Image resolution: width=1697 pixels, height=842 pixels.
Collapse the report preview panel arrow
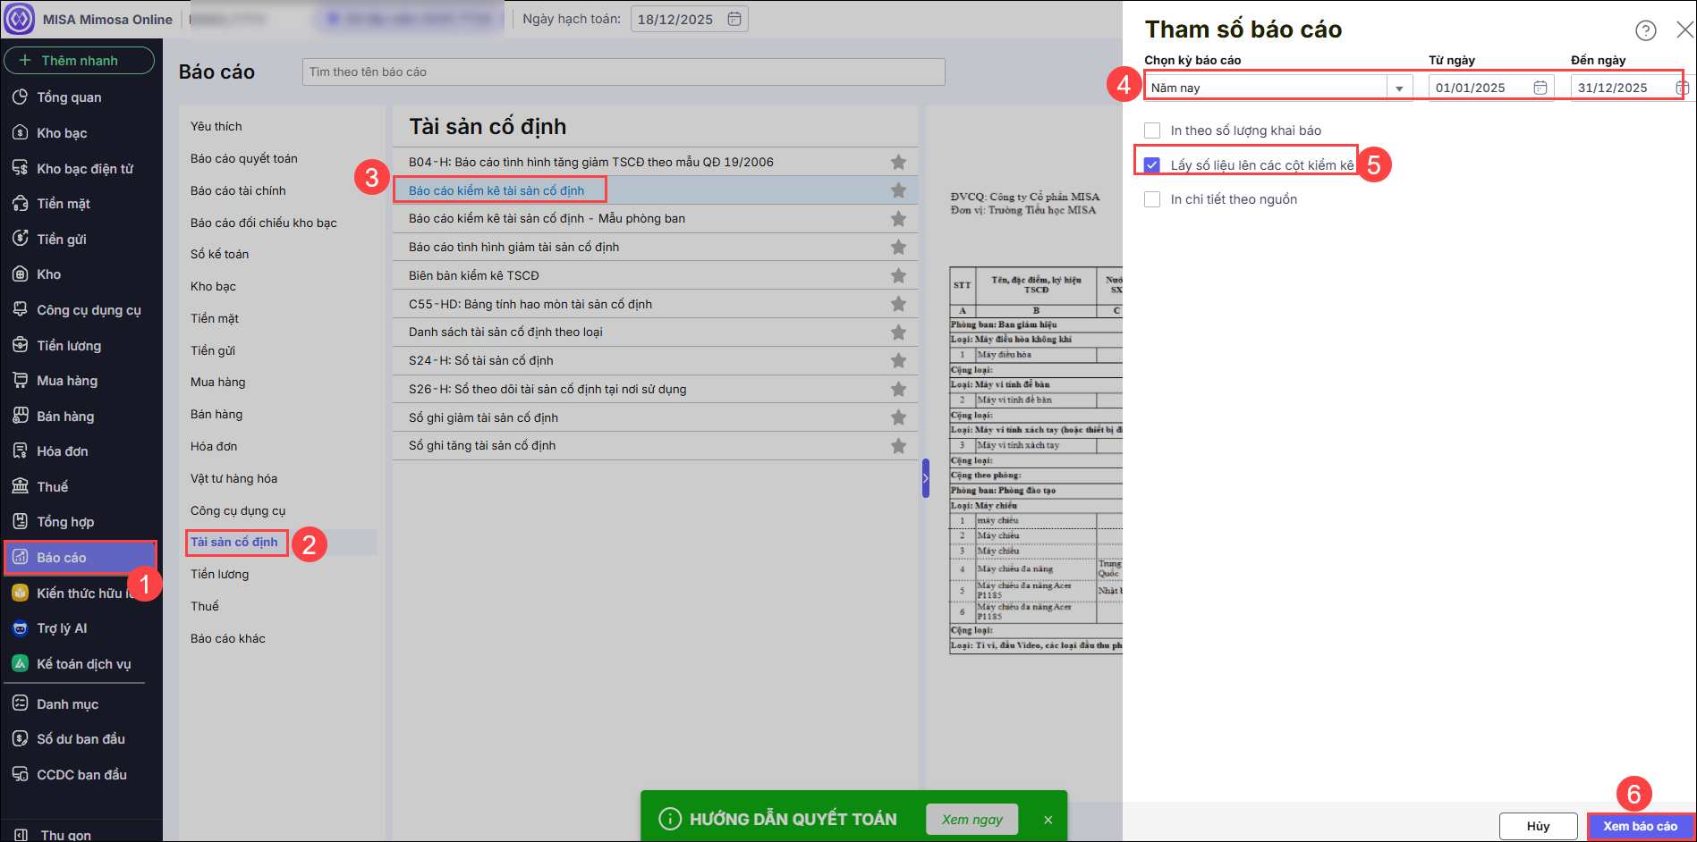(926, 478)
